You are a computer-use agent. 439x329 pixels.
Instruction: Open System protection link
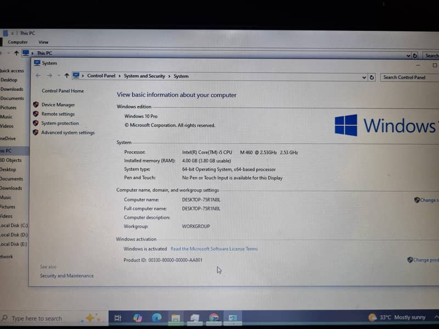60,123
